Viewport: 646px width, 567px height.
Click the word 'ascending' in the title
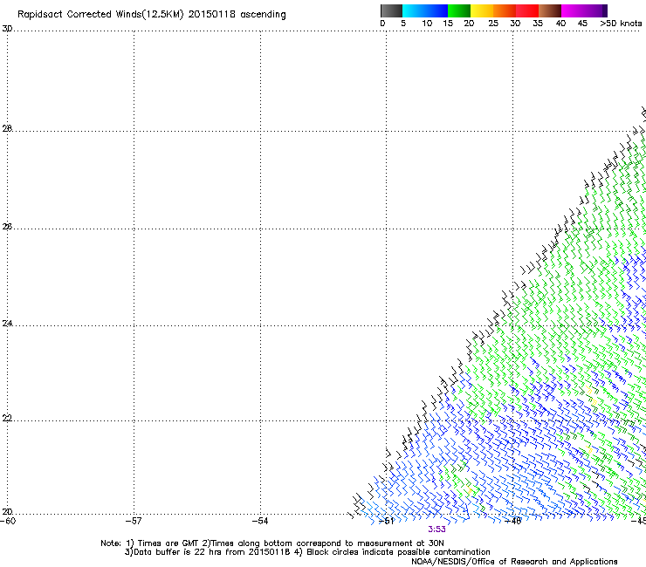pyautogui.click(x=263, y=15)
